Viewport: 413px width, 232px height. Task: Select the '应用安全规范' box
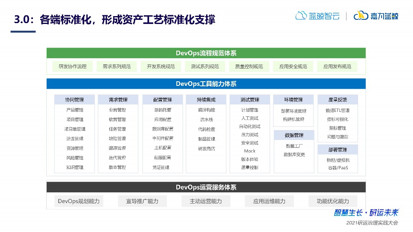293,66
